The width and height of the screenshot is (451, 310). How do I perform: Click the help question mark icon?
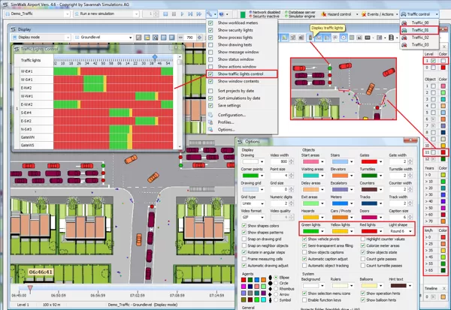point(222,14)
